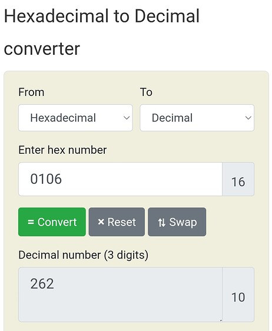
Task: Click the X icon on Reset
Action: coord(101,222)
